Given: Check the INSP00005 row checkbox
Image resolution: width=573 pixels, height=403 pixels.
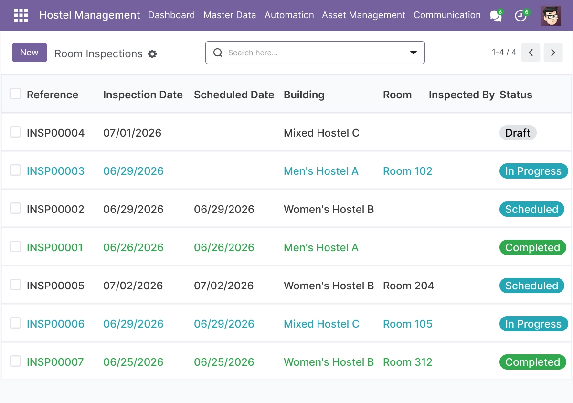Looking at the screenshot, I should pos(15,285).
